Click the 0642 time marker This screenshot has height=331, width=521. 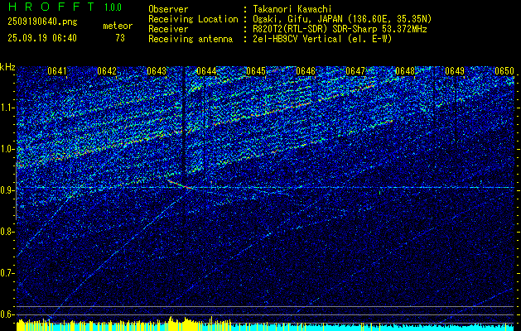(x=107, y=71)
